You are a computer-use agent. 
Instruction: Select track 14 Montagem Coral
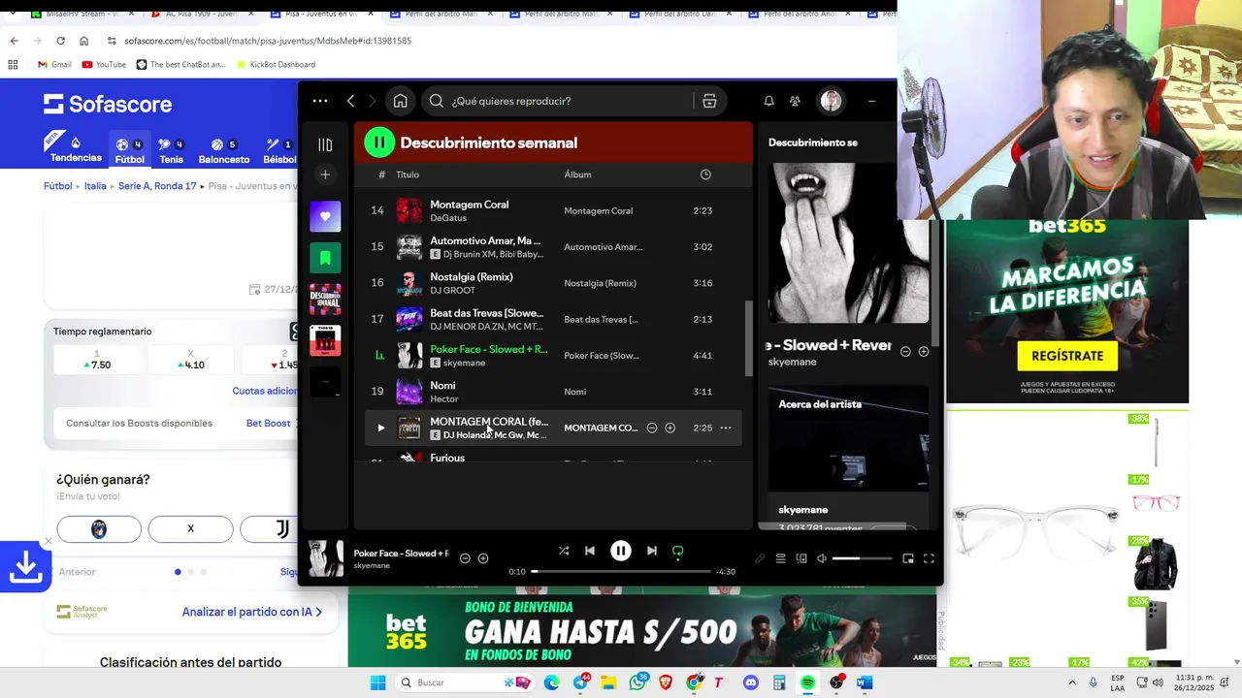[553, 210]
